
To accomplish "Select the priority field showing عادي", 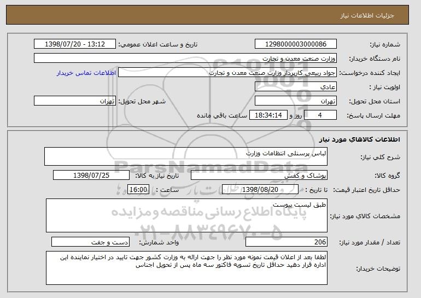I will pyautogui.click(x=296, y=87).
